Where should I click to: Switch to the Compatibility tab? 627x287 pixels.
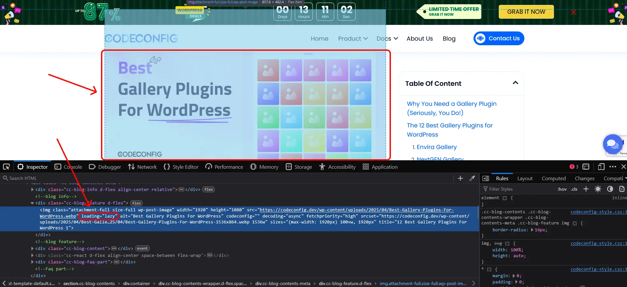(613, 178)
